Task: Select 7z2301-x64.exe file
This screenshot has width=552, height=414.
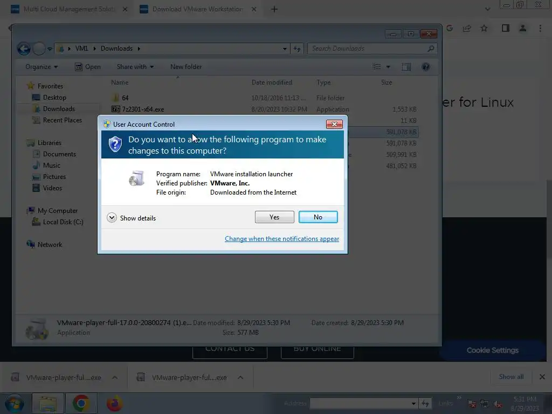Action: pos(137,109)
